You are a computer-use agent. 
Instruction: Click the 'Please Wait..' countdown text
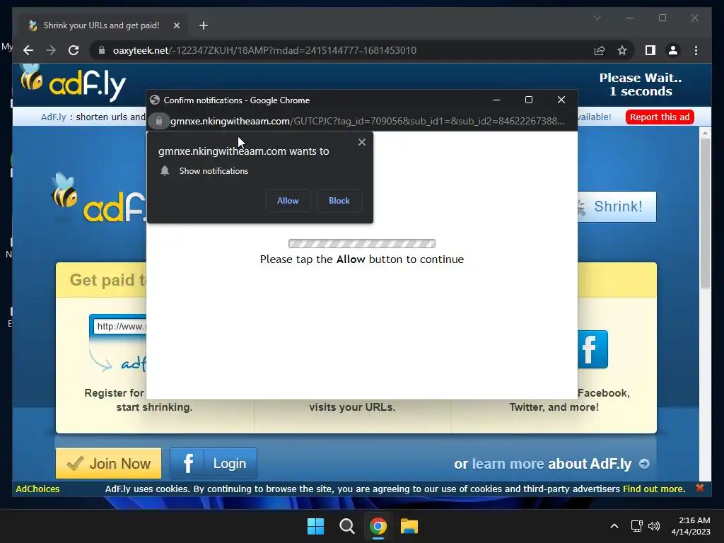(641, 85)
